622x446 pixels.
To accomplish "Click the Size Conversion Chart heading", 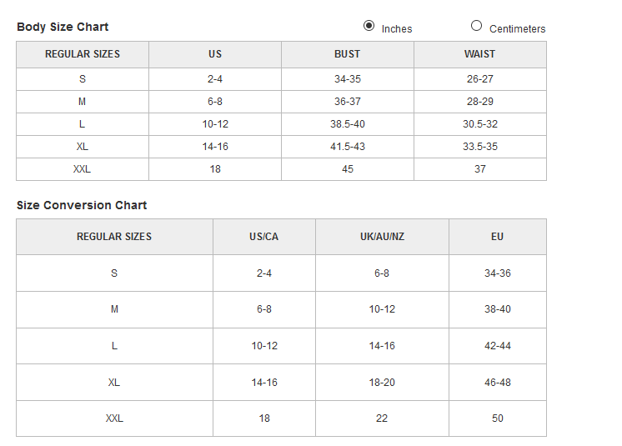I will 82,205.
